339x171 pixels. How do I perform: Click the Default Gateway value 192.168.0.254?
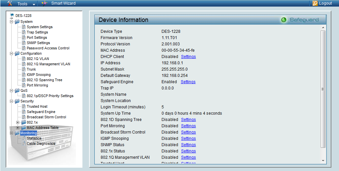pos(175,76)
